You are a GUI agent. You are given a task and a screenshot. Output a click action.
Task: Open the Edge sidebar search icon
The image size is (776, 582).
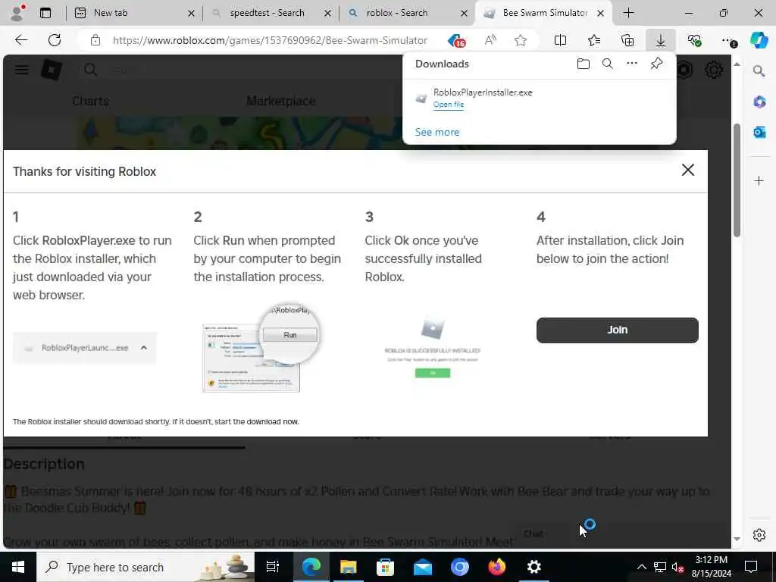(759, 71)
